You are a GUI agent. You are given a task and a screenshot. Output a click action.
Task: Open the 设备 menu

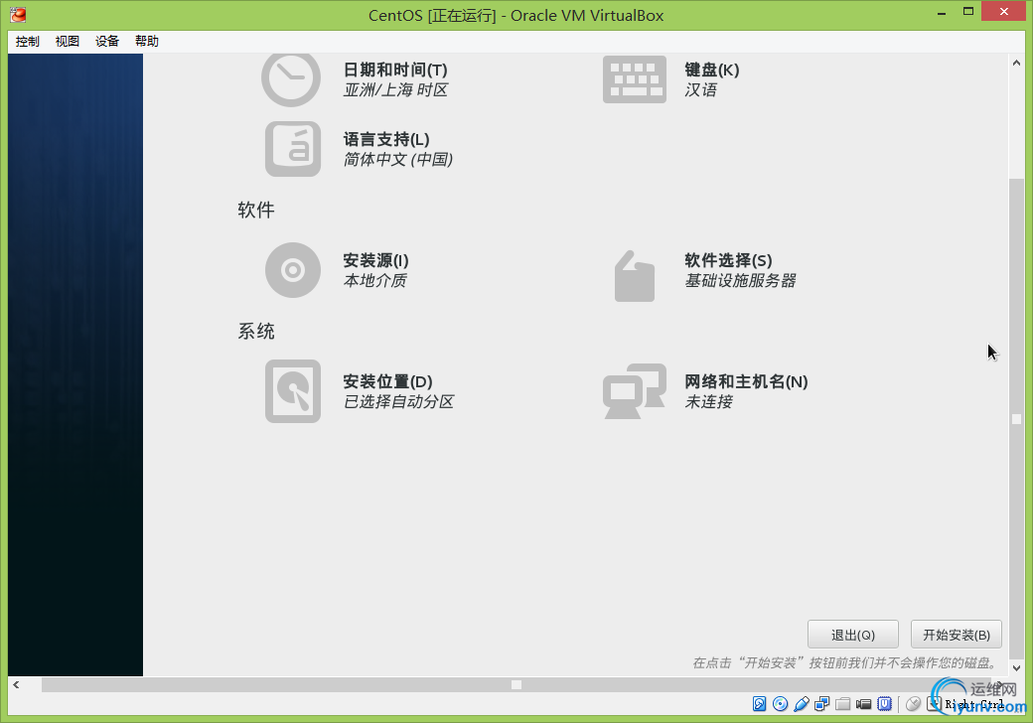(x=106, y=42)
